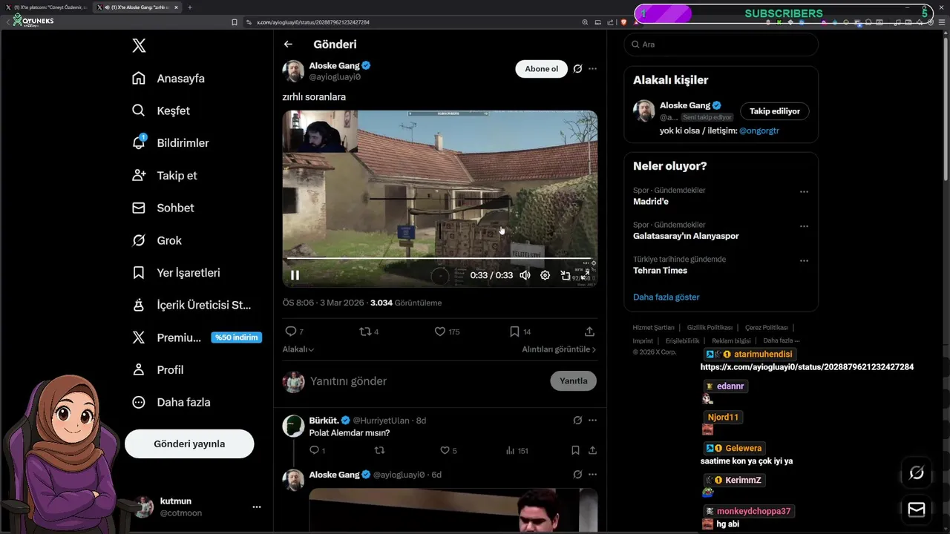Open Çerez Politikası footer link
The height and width of the screenshot is (534, 950).
[x=767, y=328]
